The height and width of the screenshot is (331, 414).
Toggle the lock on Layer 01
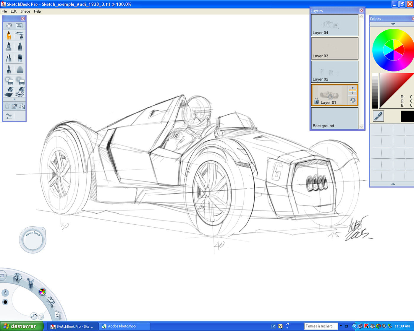click(316, 101)
